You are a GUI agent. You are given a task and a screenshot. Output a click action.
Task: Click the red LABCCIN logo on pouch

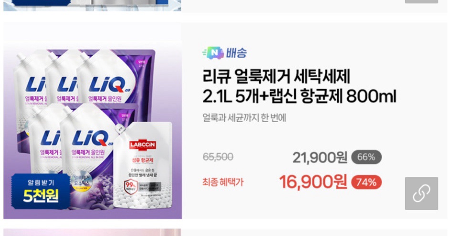click(x=143, y=145)
